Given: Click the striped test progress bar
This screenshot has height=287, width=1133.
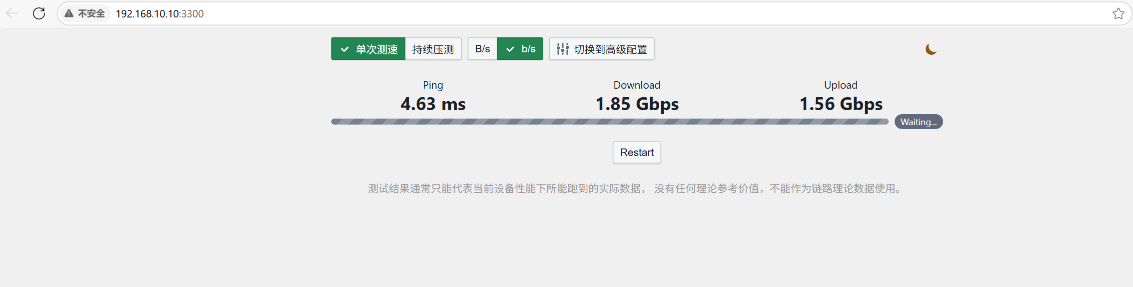Looking at the screenshot, I should click(x=610, y=122).
